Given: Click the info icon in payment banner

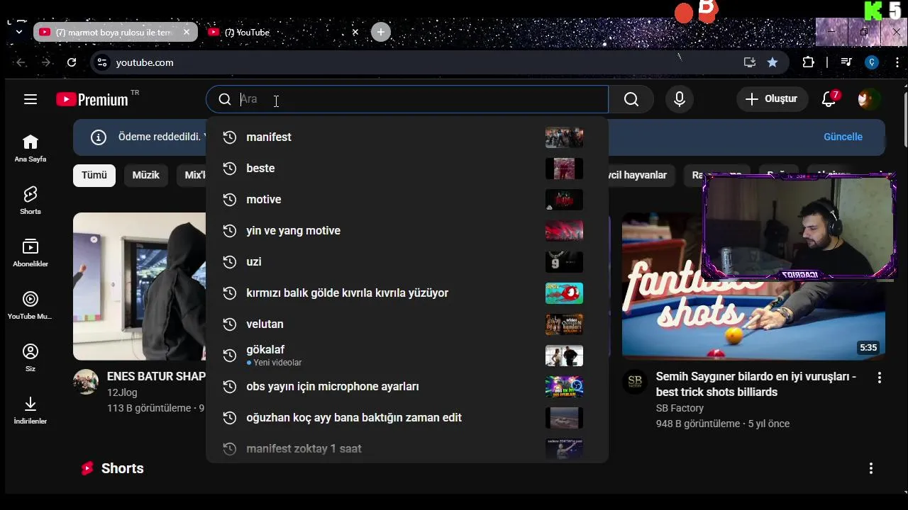Looking at the screenshot, I should (x=99, y=137).
